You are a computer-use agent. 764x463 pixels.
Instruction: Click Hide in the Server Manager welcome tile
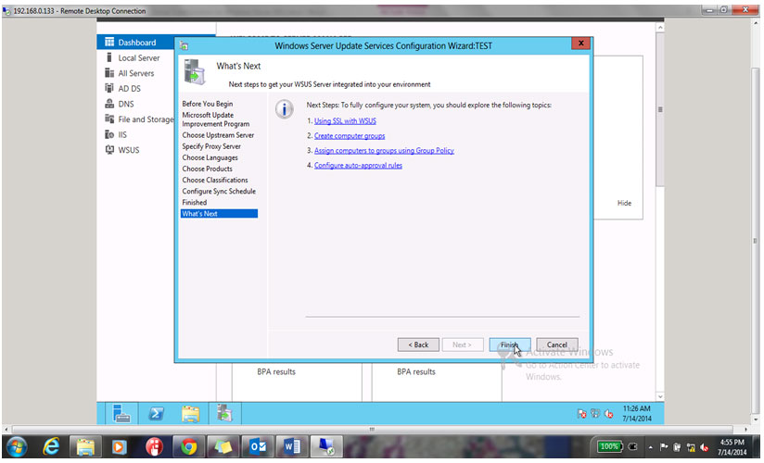click(x=624, y=203)
